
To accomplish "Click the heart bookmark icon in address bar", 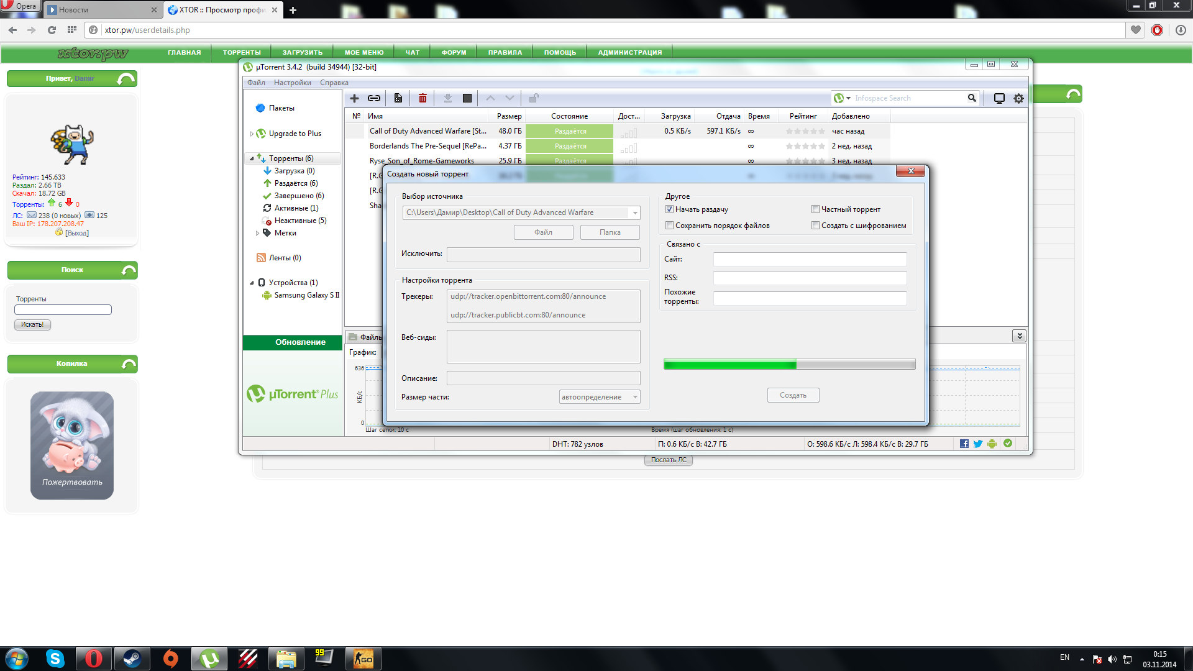I will (x=1136, y=30).
